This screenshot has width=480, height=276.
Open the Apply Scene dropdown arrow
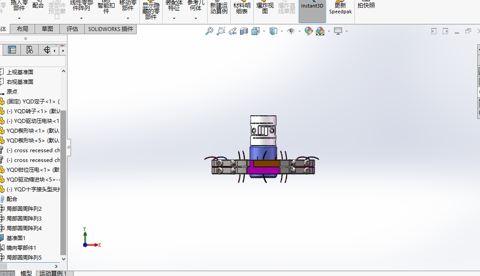click(x=329, y=31)
